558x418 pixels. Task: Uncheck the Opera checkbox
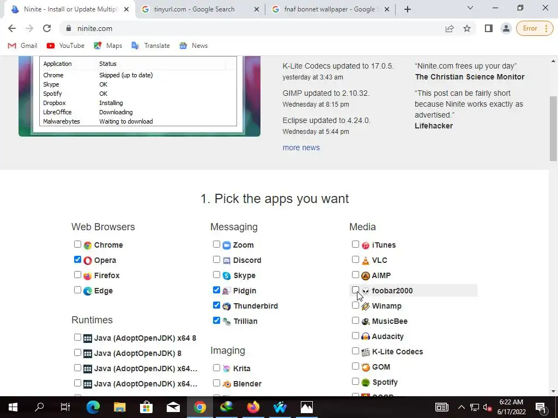[x=77, y=260]
